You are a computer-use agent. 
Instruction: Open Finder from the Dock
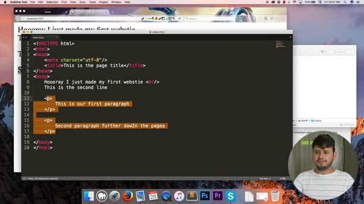click(89, 196)
